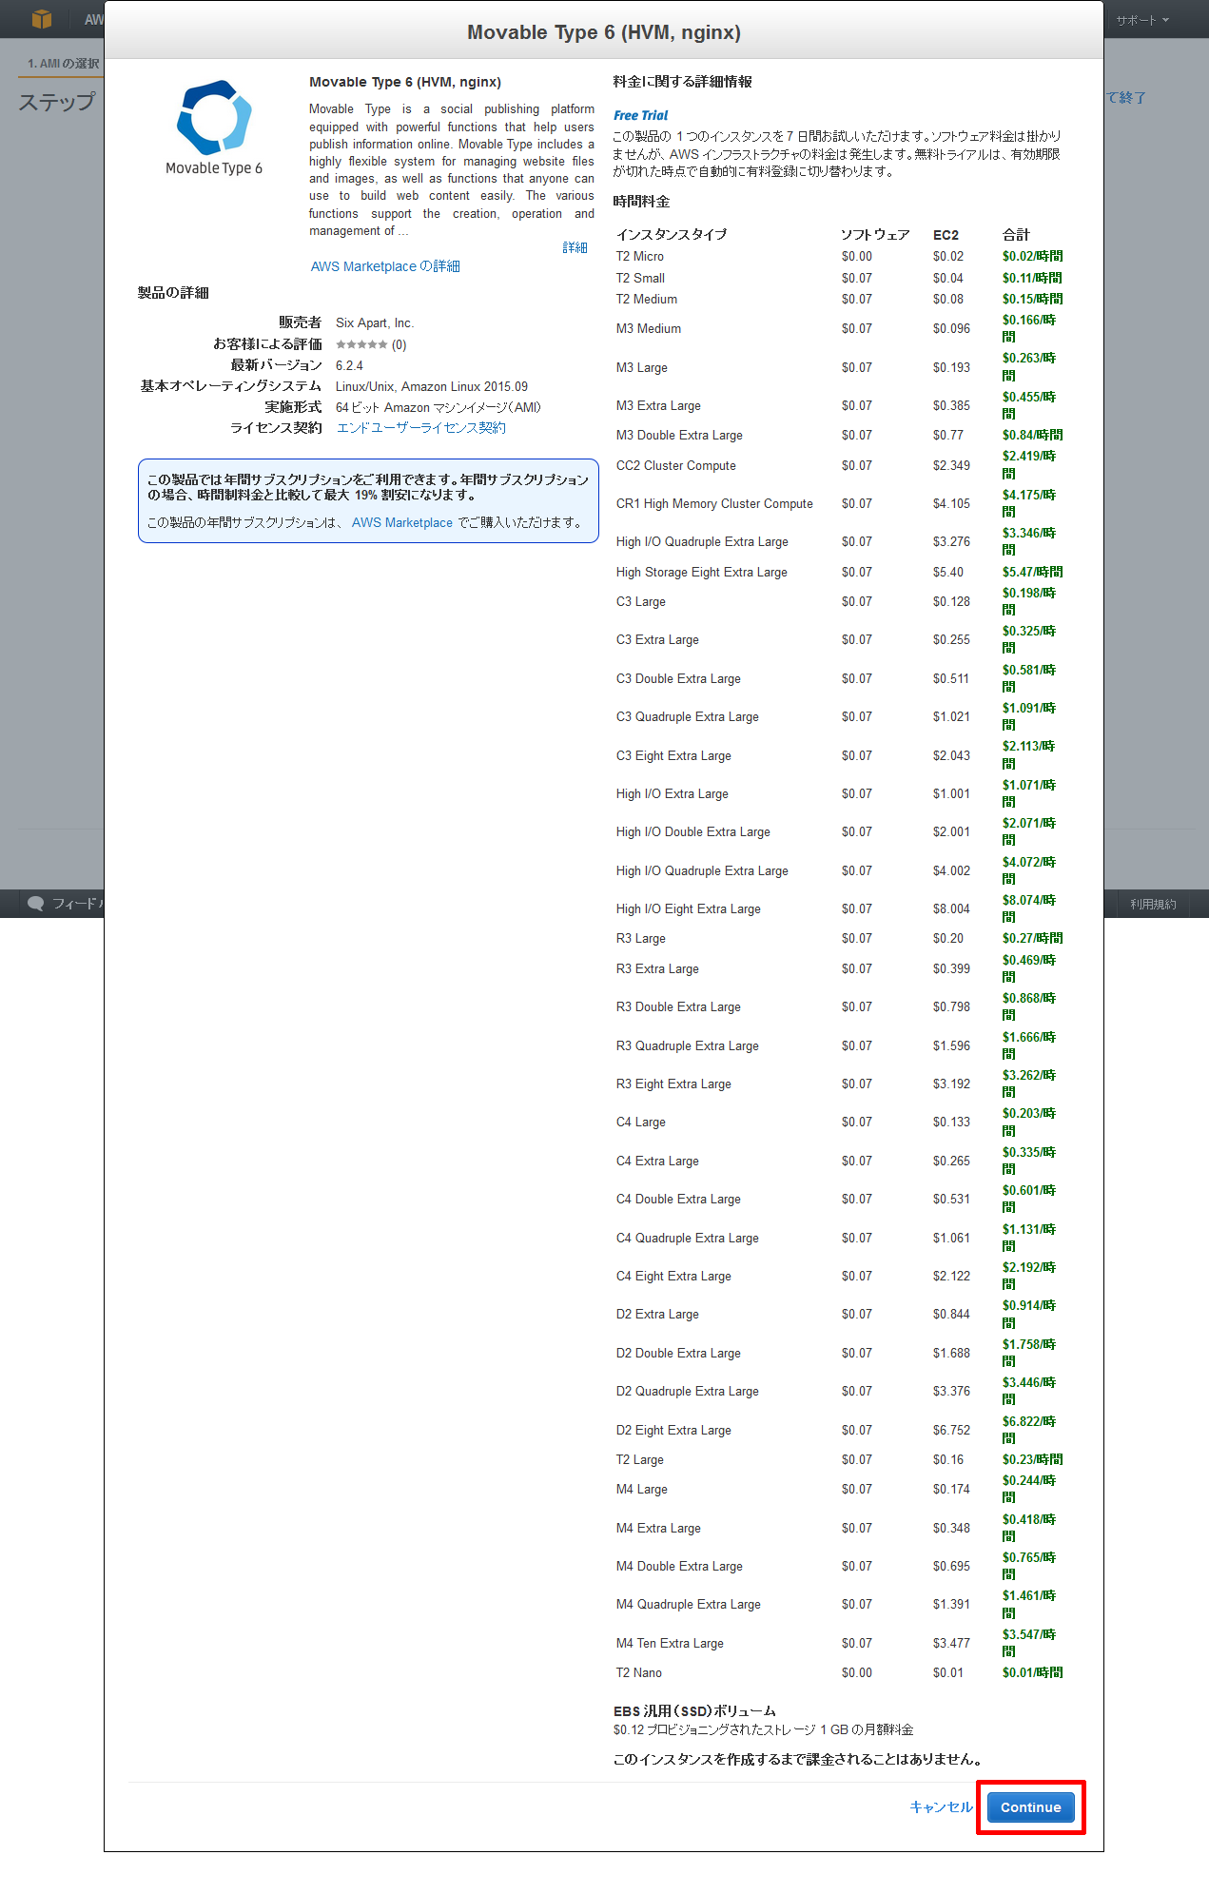Click the $5.47/時間 total price
Image resolution: width=1209 pixels, height=1894 pixels.
1033,573
